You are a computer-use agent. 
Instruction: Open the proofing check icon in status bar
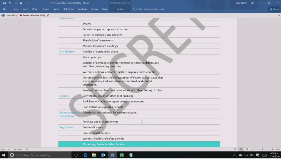click(26, 149)
